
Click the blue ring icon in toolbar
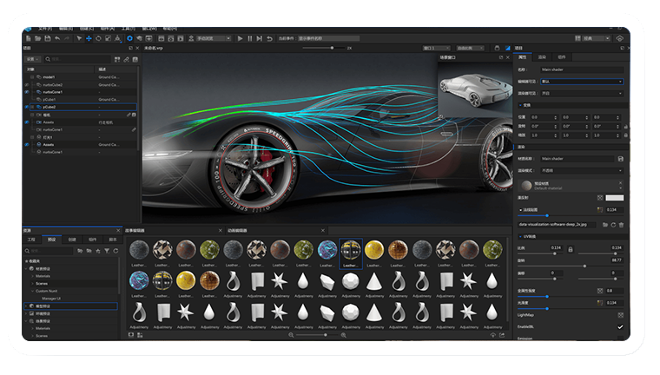[x=129, y=38]
